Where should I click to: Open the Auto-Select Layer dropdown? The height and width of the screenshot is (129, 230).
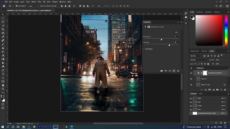coord(32,6)
